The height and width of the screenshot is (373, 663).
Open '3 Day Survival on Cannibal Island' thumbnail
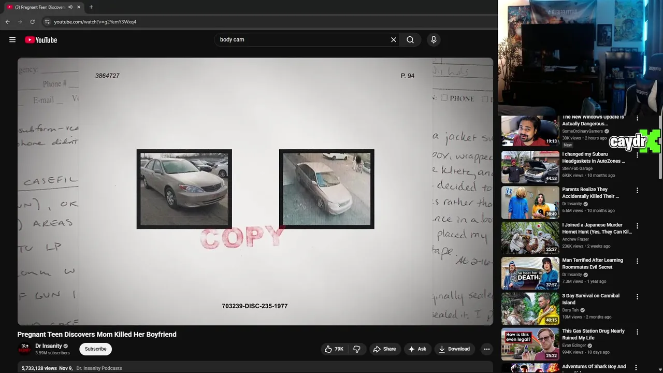pos(530,308)
